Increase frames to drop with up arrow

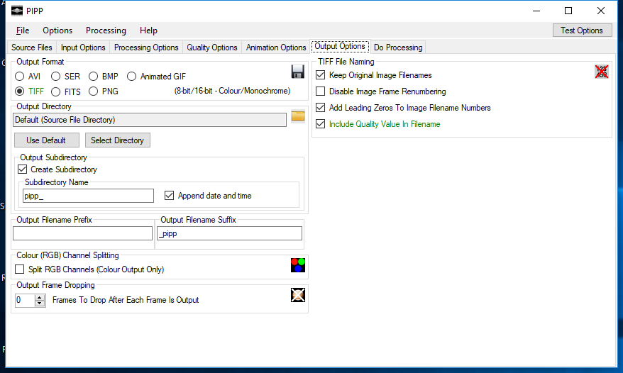39,297
